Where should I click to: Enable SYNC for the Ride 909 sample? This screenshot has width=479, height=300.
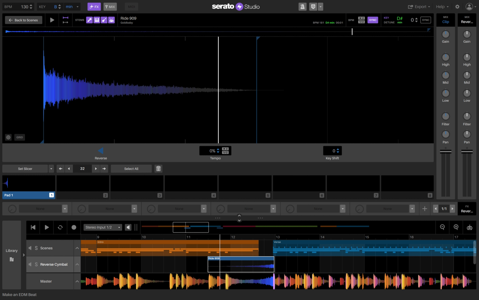(x=372, y=20)
